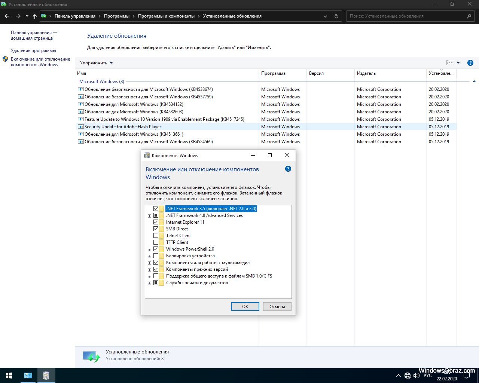
Task: Expand Компоненты для работы с мультимедиа node
Action: (149, 263)
